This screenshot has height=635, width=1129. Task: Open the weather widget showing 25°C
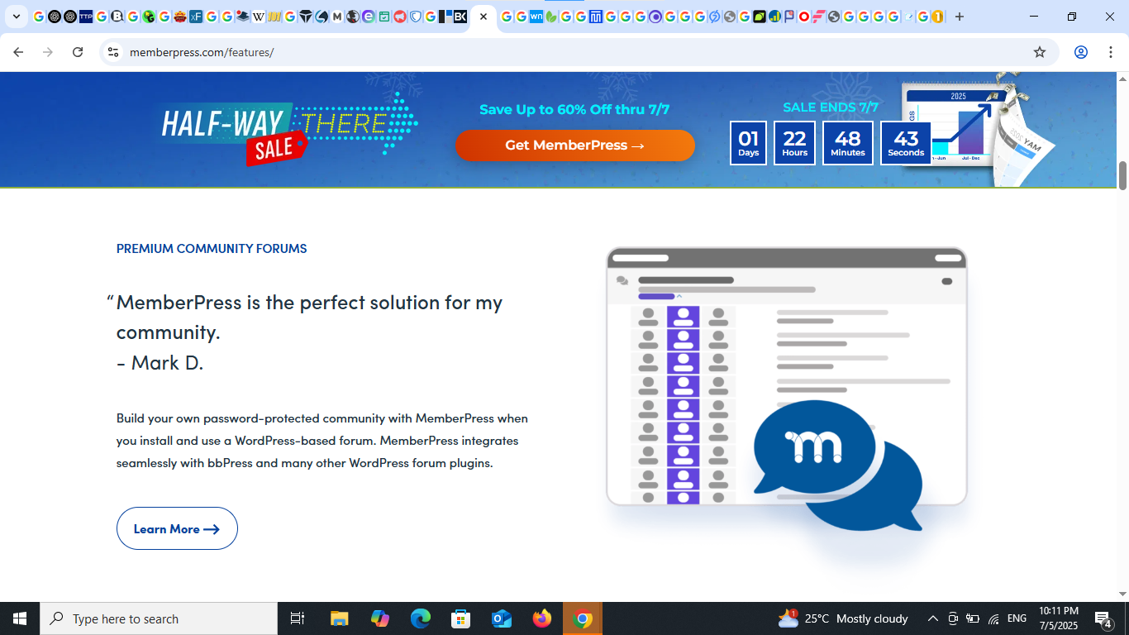tap(843, 618)
